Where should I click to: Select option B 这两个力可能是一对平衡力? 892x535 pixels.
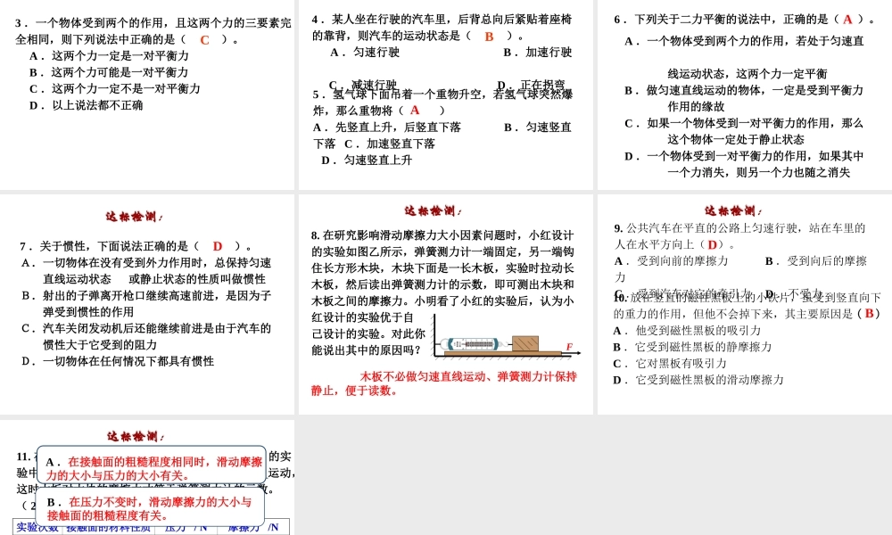click(x=109, y=72)
